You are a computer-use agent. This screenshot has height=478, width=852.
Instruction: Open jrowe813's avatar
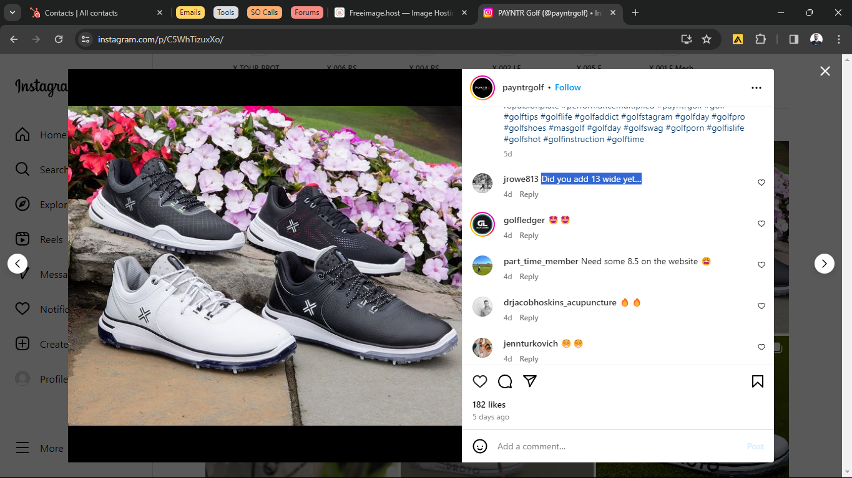(x=482, y=183)
